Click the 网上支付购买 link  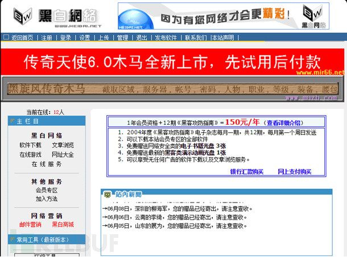click(x=295, y=171)
